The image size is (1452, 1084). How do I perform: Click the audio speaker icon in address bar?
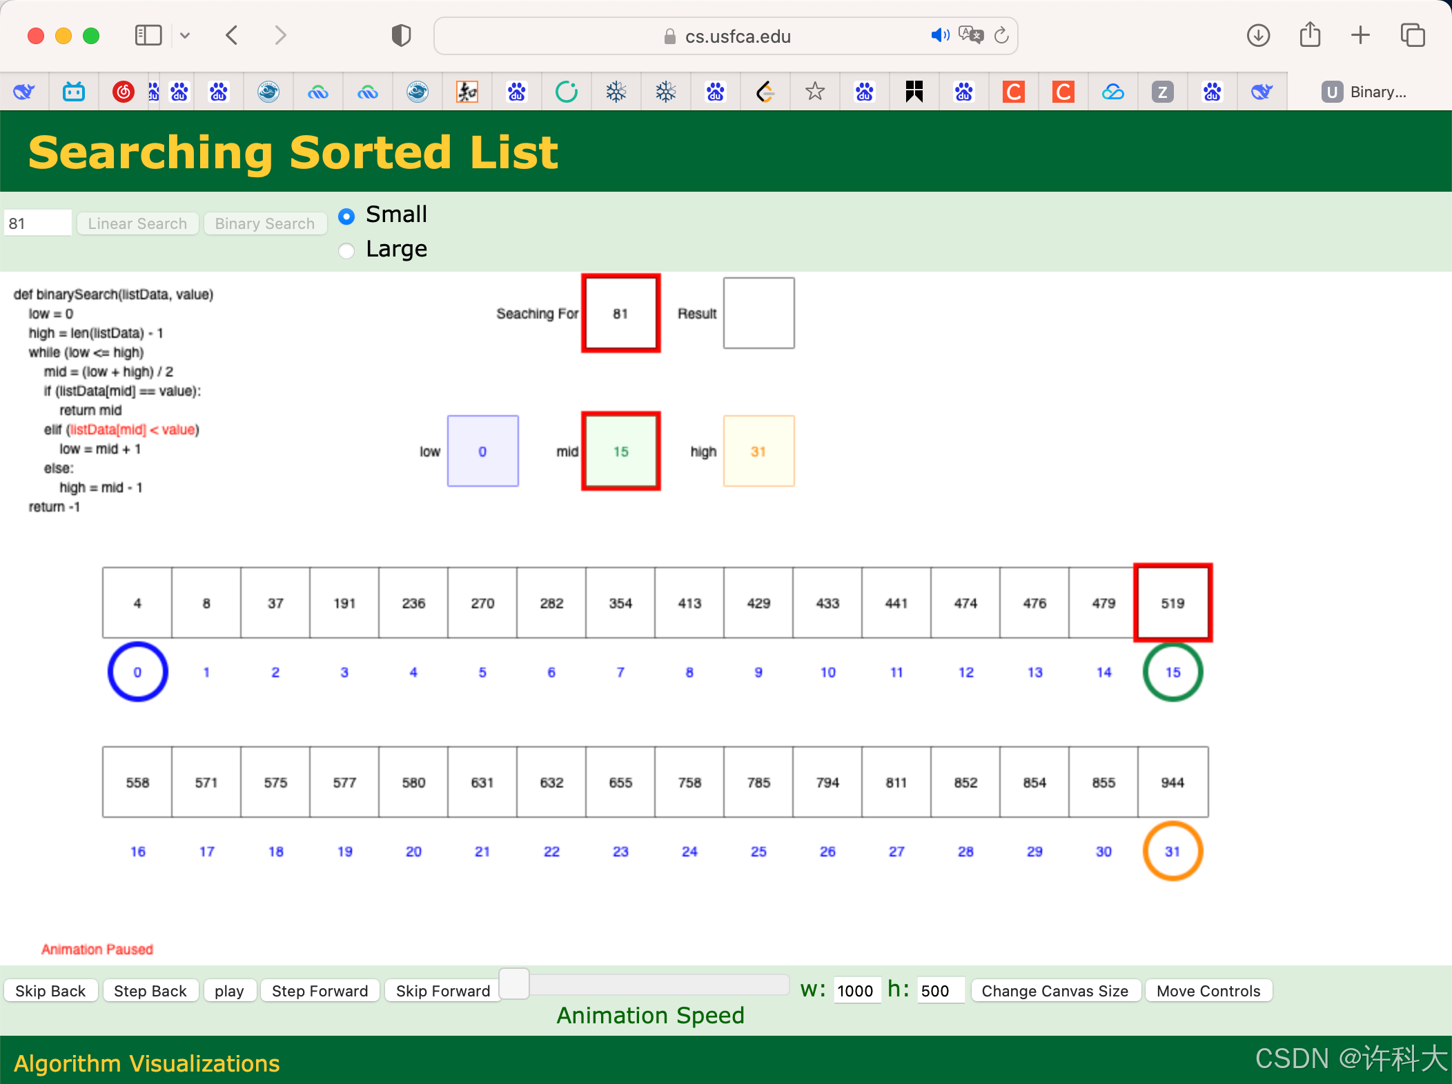[939, 35]
